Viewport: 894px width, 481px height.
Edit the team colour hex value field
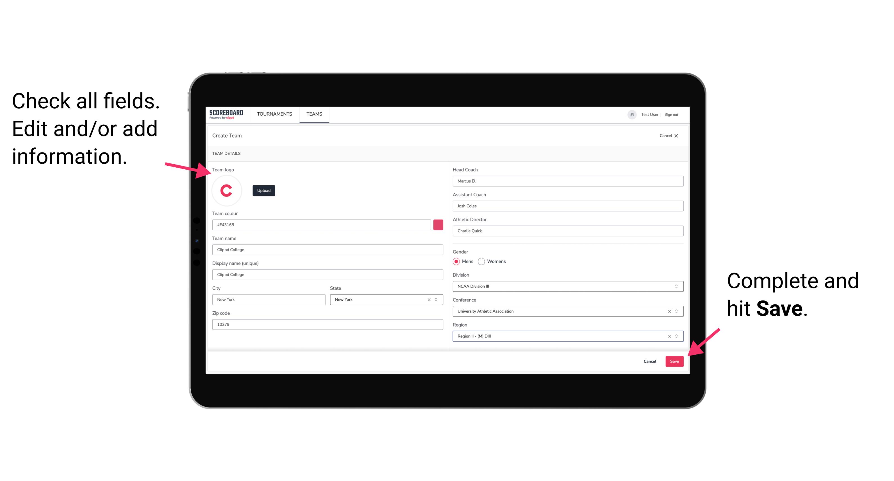click(x=322, y=224)
